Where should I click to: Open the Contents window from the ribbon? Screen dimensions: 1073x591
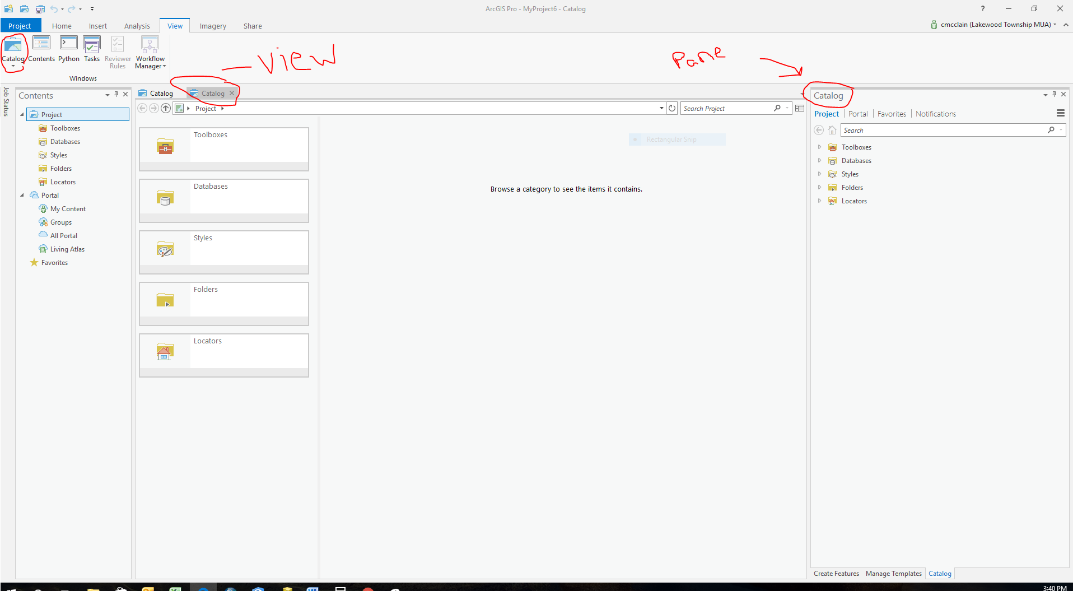[x=41, y=50]
